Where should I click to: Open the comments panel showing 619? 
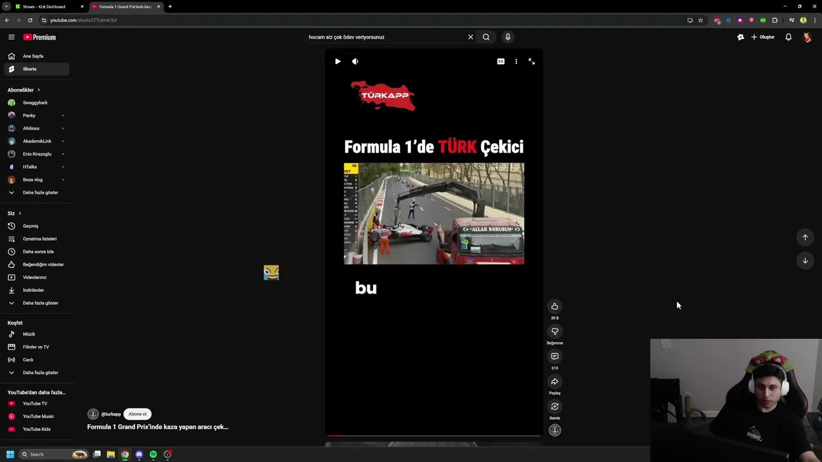pyautogui.click(x=555, y=356)
